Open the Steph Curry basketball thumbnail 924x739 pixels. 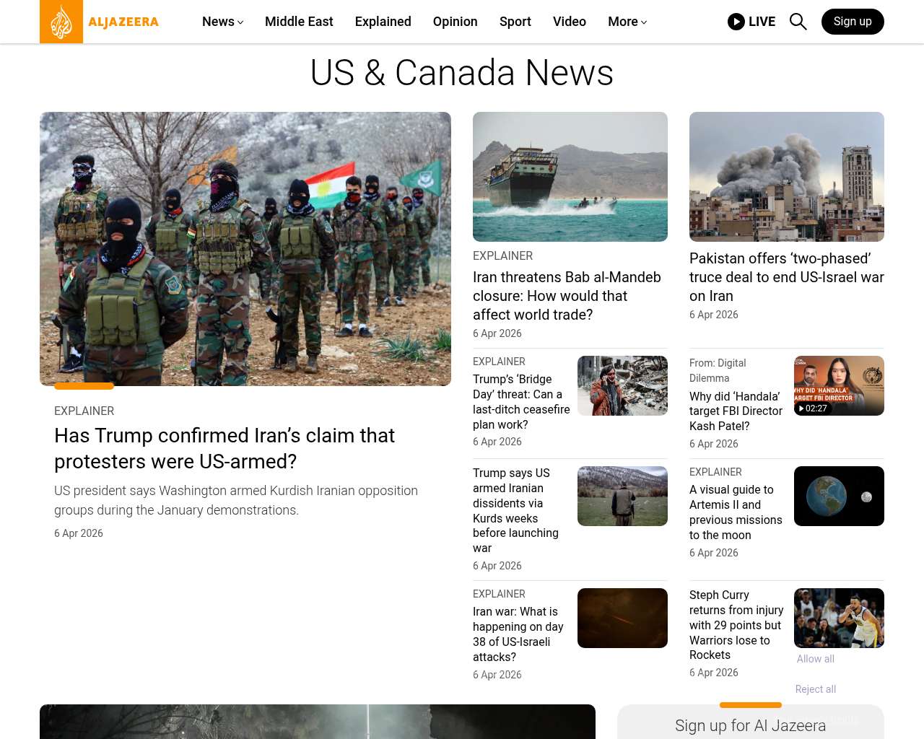[x=839, y=618]
